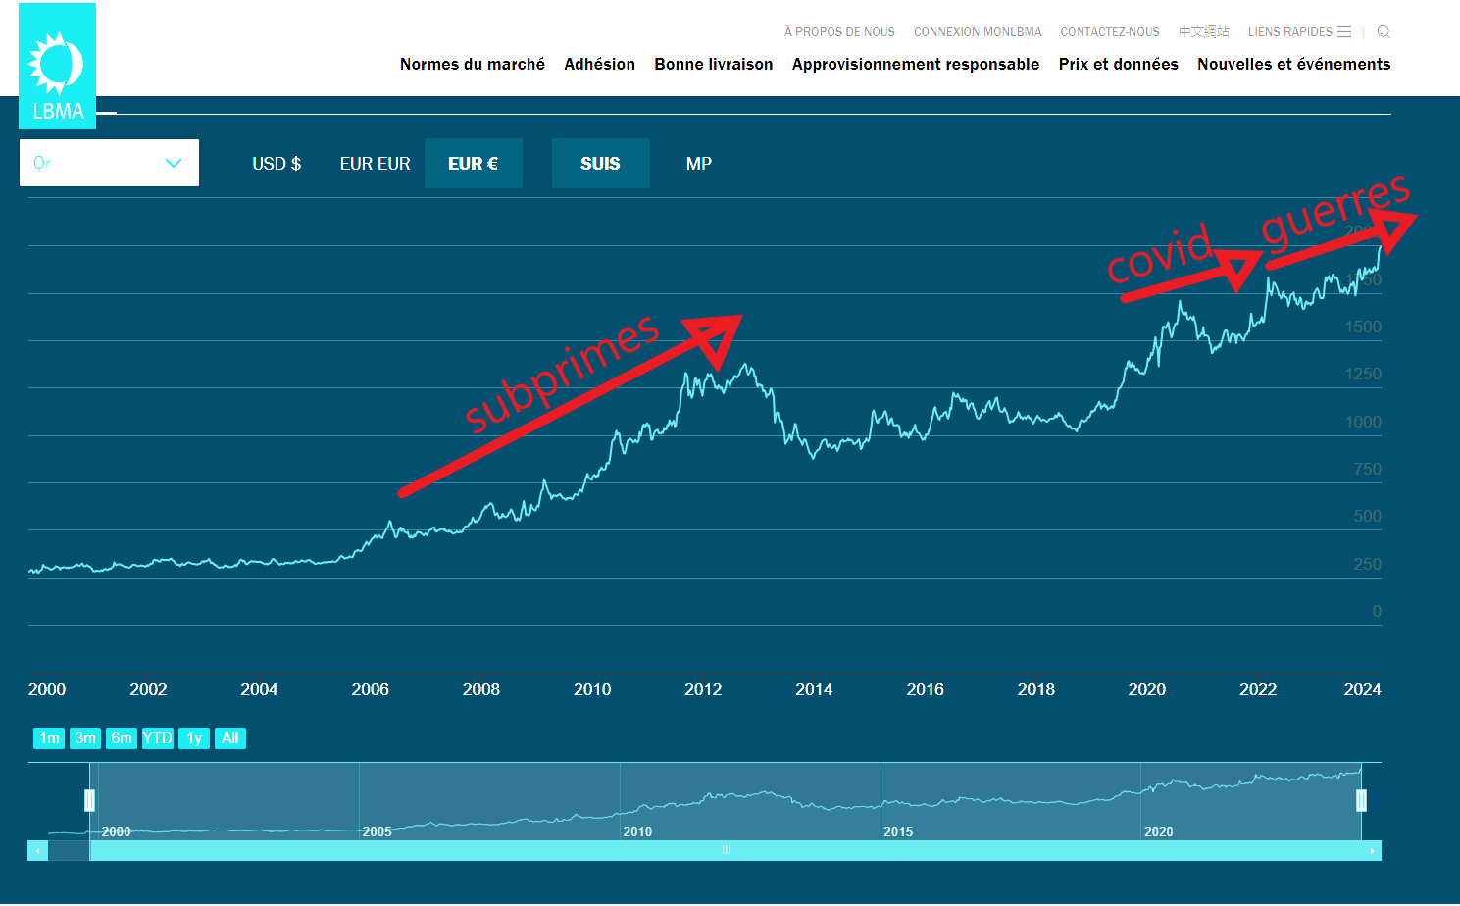Click the LBMA sun logo
This screenshot has height=906, width=1460.
point(57,67)
